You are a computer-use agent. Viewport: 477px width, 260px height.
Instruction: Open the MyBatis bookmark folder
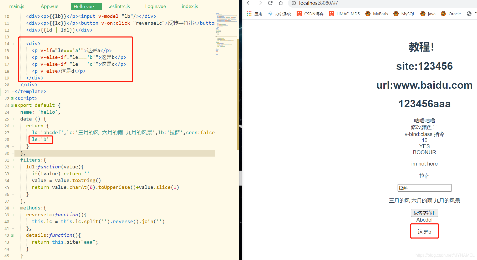pos(377,14)
